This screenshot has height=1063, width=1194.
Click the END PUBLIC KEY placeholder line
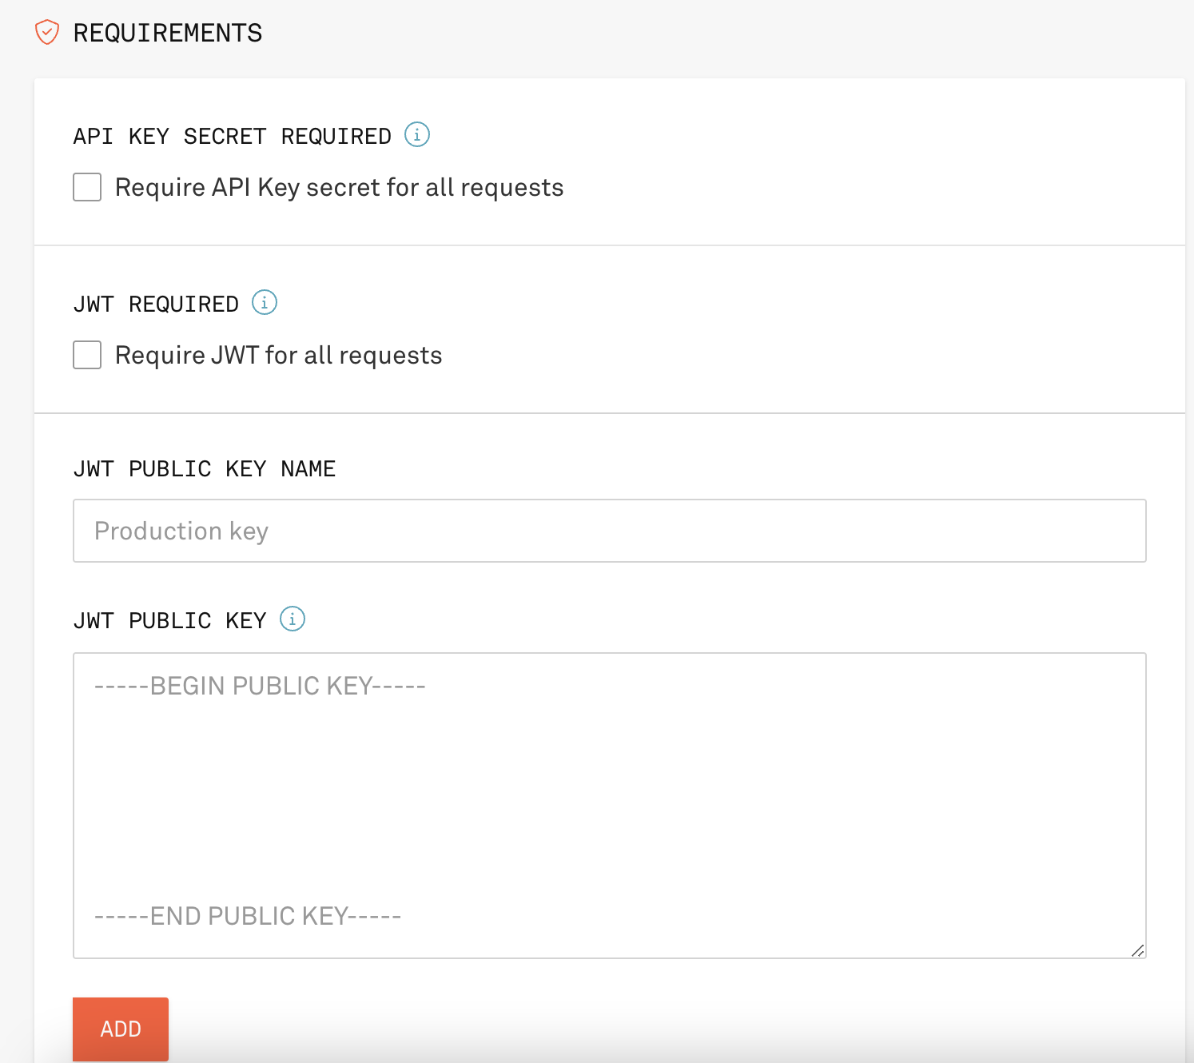(x=248, y=916)
